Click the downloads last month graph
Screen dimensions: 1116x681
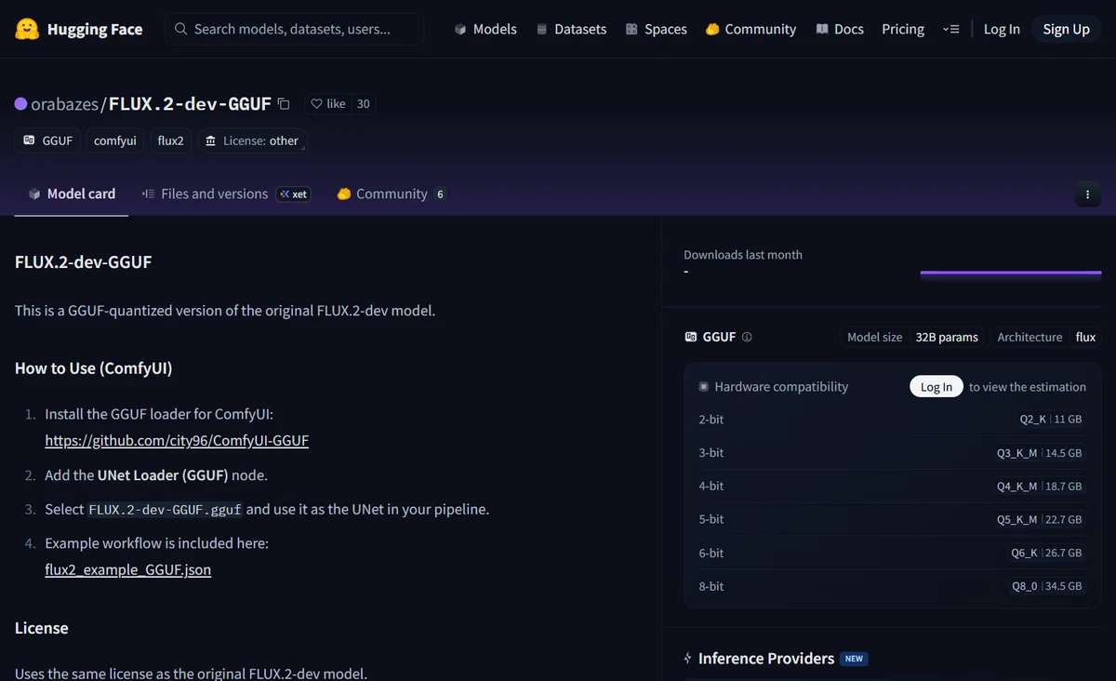tap(1010, 274)
